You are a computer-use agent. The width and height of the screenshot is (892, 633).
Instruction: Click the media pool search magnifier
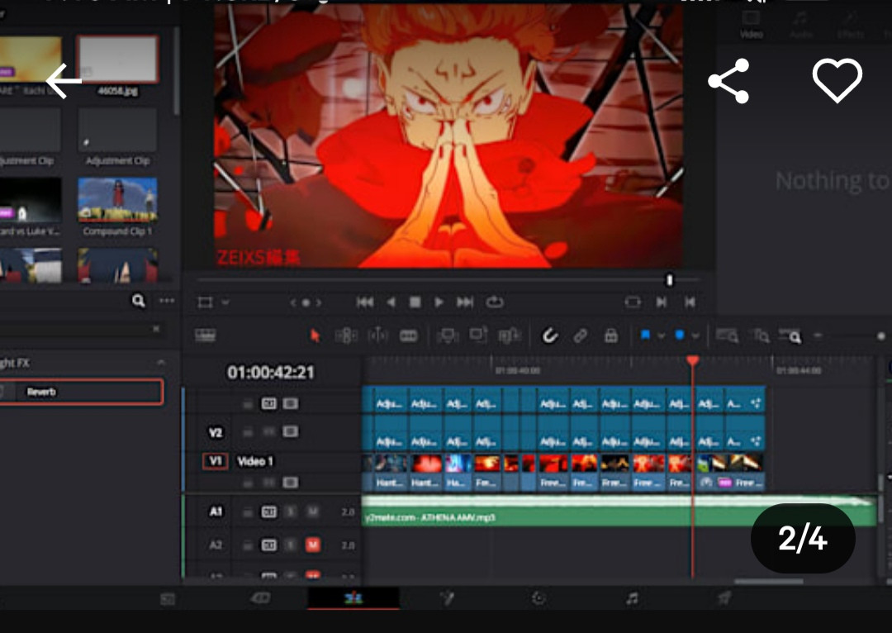tap(138, 301)
